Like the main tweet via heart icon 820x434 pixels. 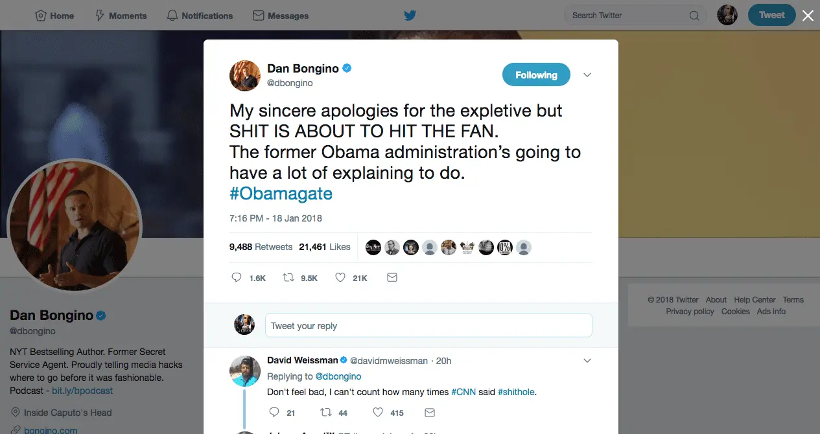point(340,278)
